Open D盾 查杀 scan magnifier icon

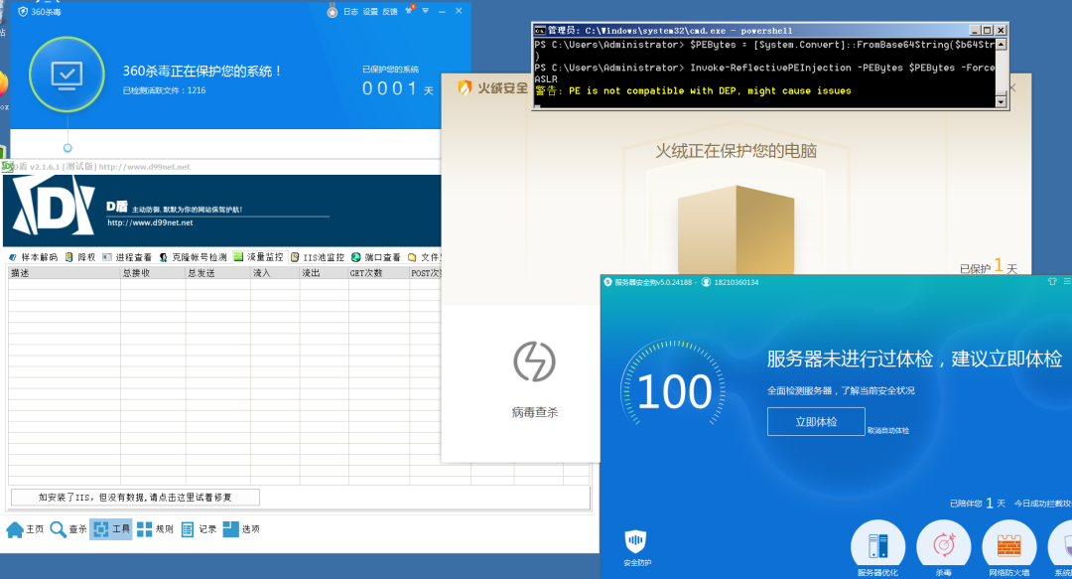click(59, 529)
